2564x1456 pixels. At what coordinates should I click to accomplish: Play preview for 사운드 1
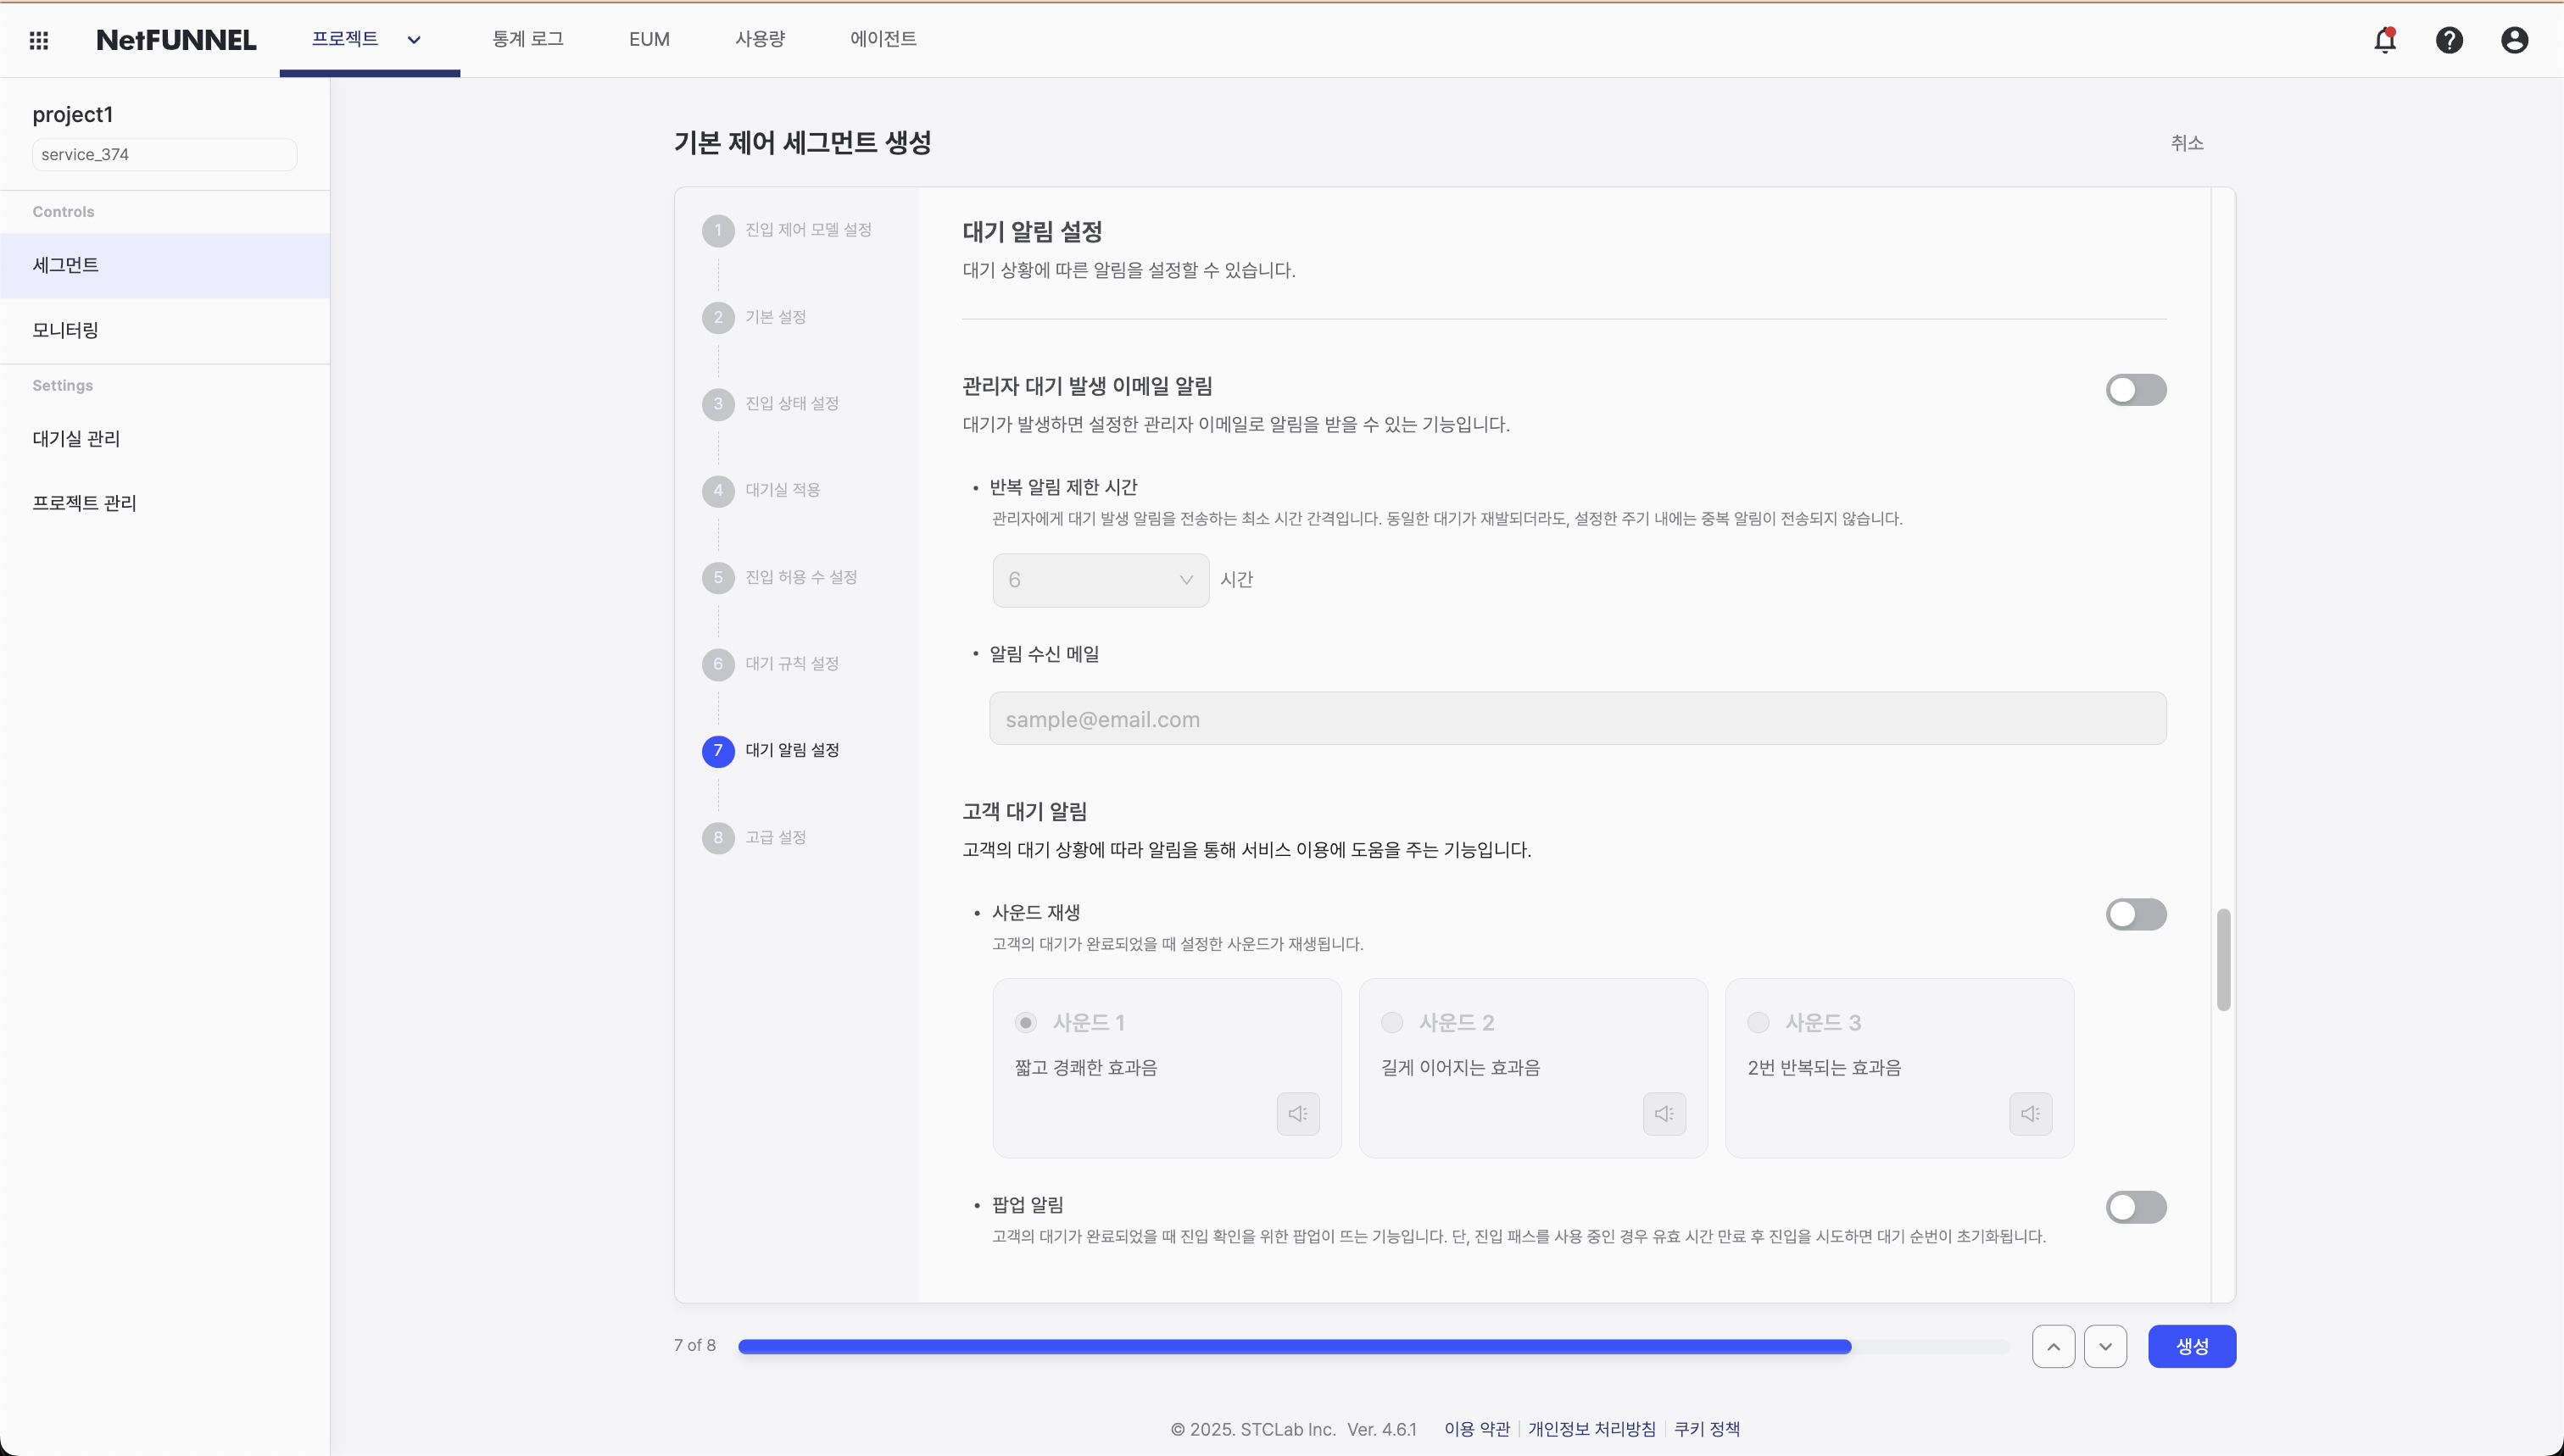click(x=1297, y=1113)
